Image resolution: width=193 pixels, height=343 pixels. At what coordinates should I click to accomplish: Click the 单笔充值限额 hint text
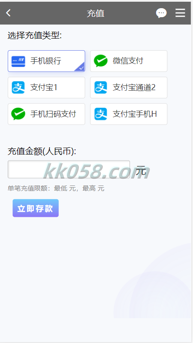[56, 188]
